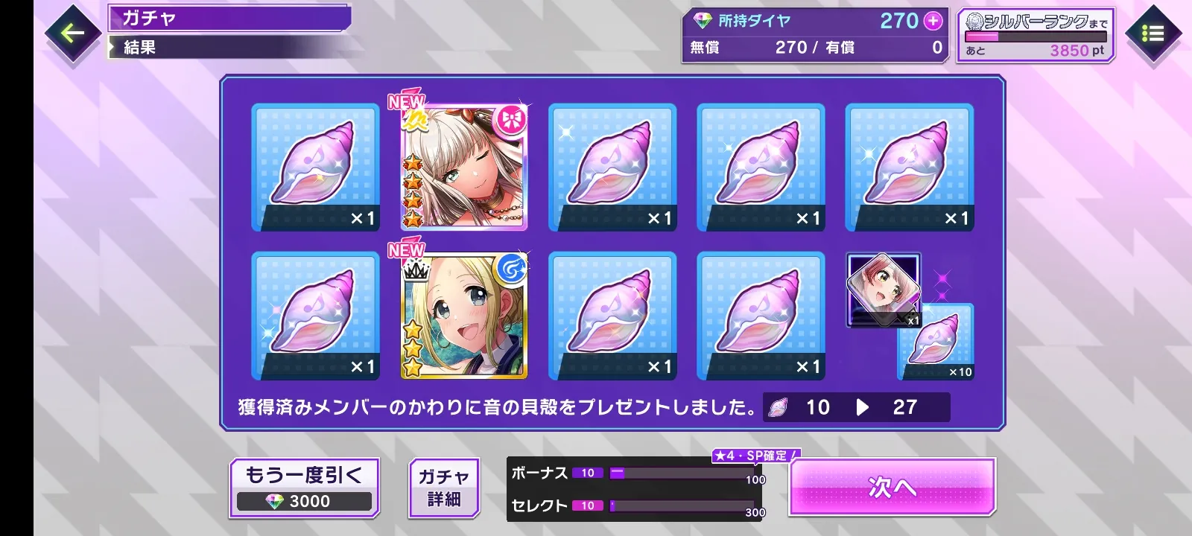The width and height of the screenshot is (1192, 536).
Task: Tap the back arrow icon
Action: tap(72, 33)
